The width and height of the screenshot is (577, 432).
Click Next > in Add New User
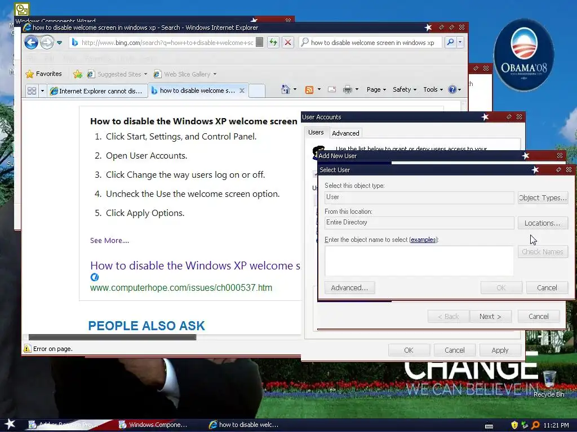[x=491, y=316]
